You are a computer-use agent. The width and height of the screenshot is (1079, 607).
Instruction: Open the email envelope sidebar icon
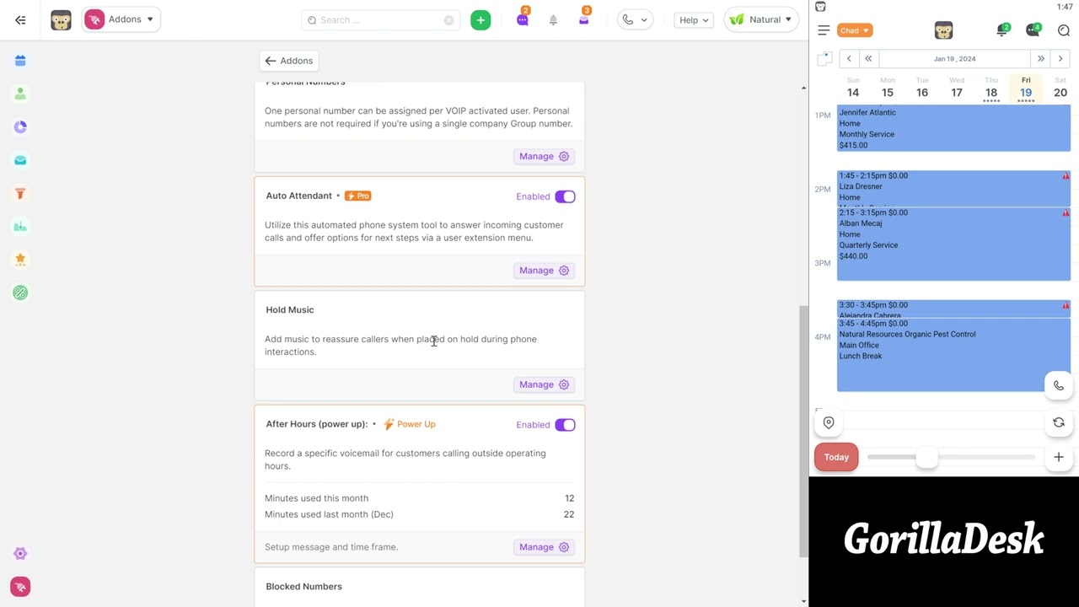tap(20, 160)
